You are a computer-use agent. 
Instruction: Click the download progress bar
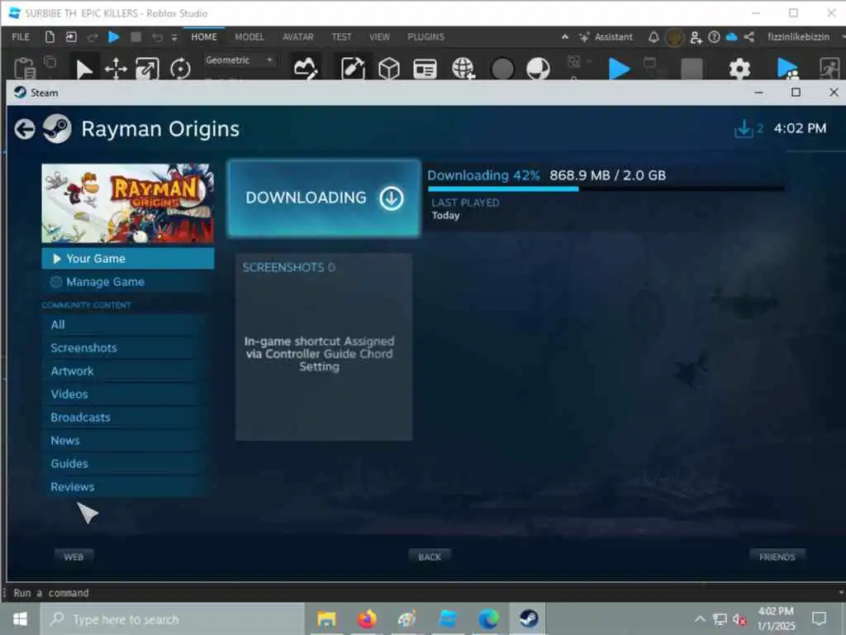tap(606, 189)
